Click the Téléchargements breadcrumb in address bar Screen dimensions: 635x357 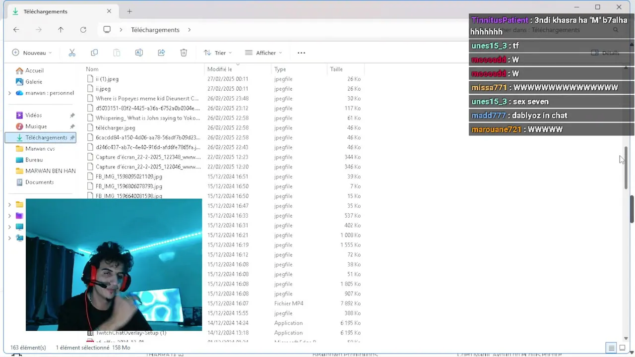(x=155, y=30)
